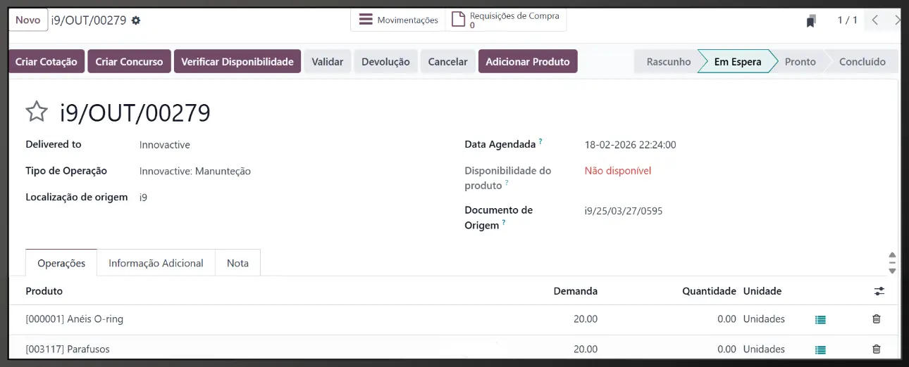Click the bookmark icon near pager
Image resolution: width=909 pixels, height=367 pixels.
click(811, 21)
